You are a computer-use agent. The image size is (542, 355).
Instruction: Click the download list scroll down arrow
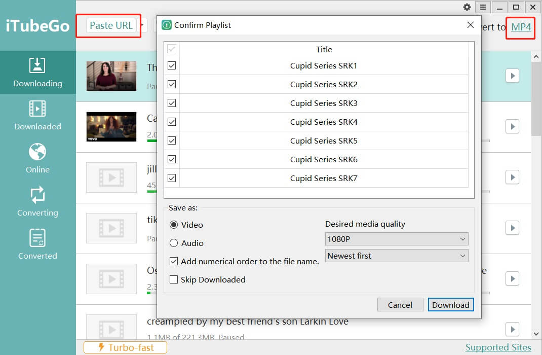pos(536,334)
